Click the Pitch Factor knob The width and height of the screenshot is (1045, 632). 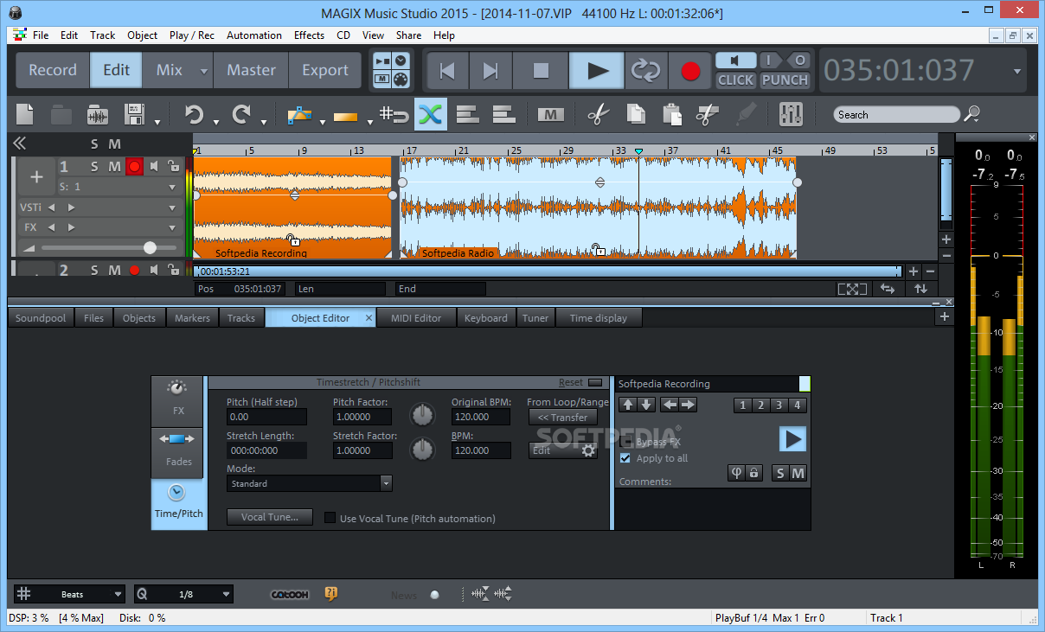point(422,416)
